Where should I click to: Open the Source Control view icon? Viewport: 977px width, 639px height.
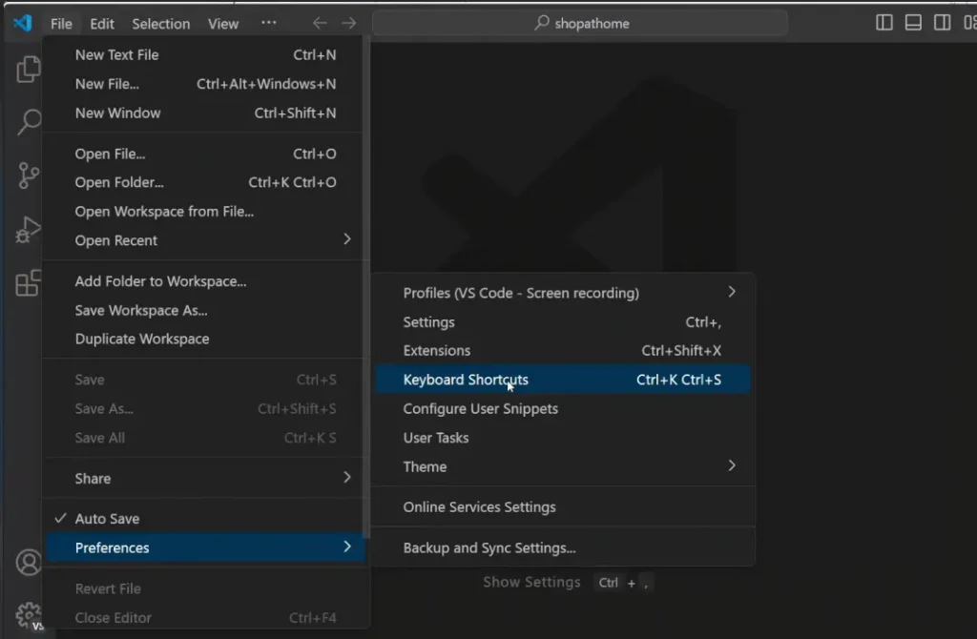click(x=29, y=175)
